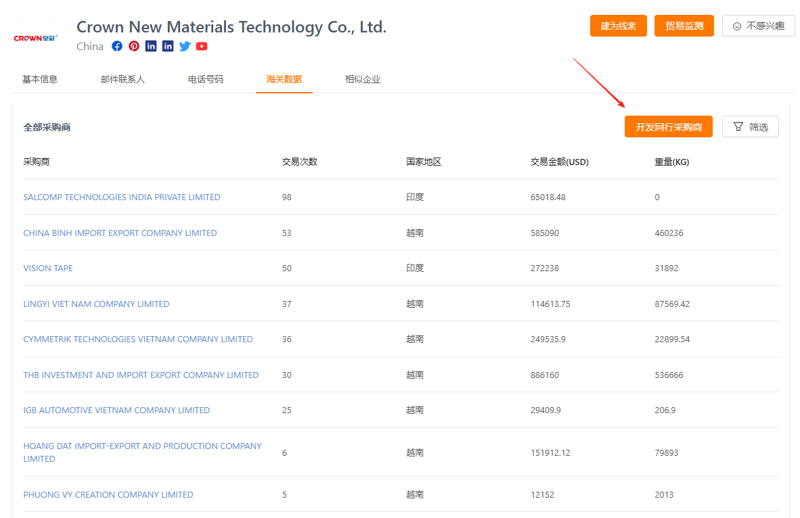This screenshot has height=518, width=800.
Task: Open IGB AUTOMOTIVE VIETNAM COMPANY link
Action: tap(116, 410)
